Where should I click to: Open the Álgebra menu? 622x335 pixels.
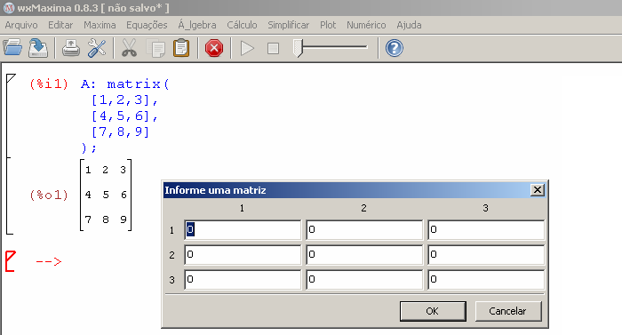[196, 25]
